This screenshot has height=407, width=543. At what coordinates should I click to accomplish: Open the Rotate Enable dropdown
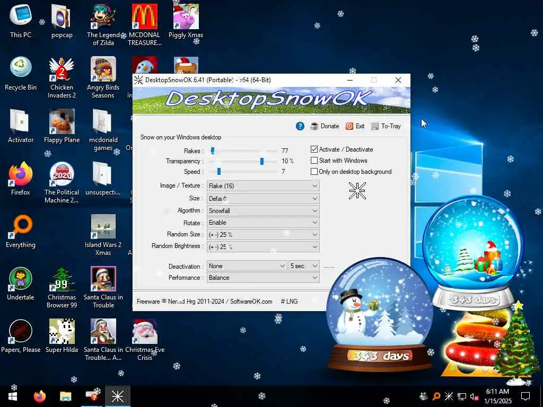click(263, 223)
